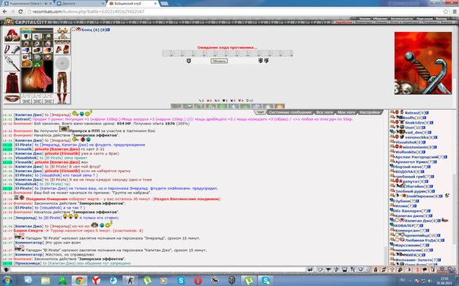The height and width of the screenshot is (286, 459).
Task: Select Арслан Ужгородский[7] in player list
Action: point(419,157)
